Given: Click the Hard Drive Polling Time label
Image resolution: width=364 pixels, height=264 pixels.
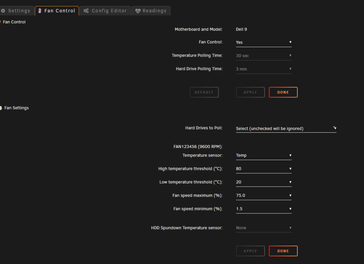Looking at the screenshot, I should pos(199,69).
